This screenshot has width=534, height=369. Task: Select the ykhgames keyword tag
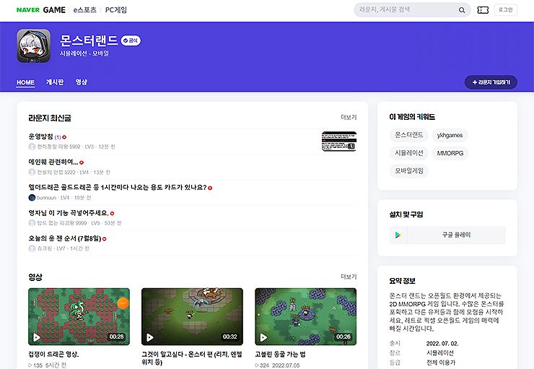point(450,135)
